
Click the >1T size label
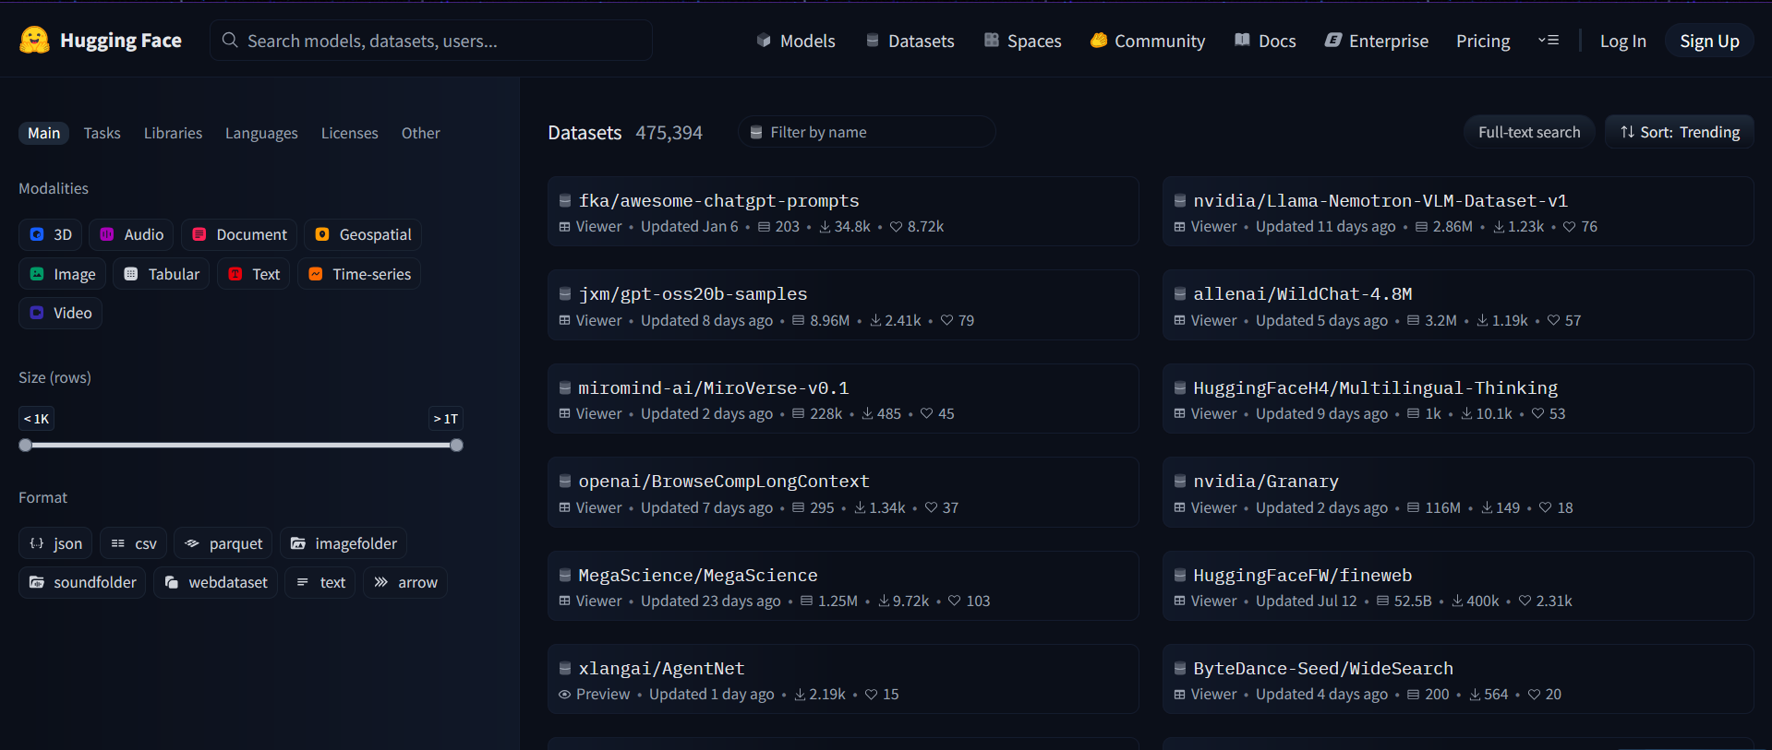[x=446, y=419]
